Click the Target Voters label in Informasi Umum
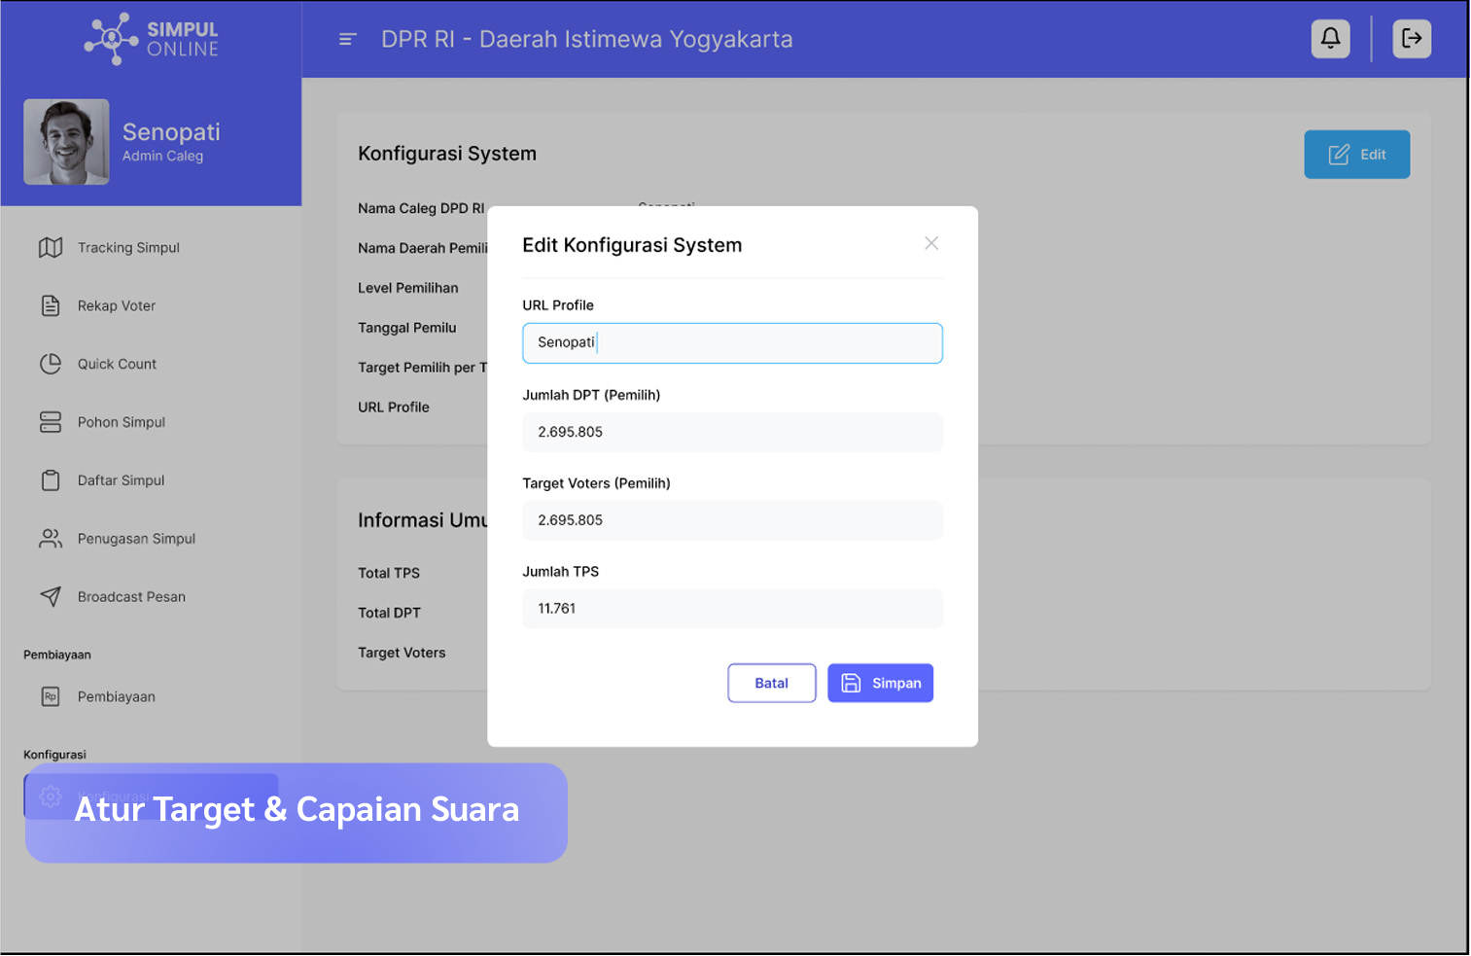 tap(402, 654)
